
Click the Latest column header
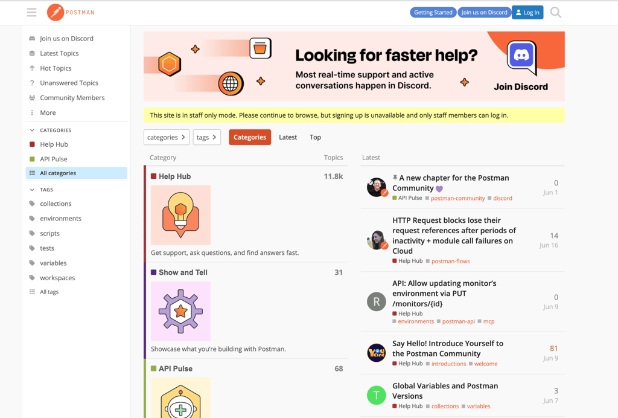[x=371, y=158]
